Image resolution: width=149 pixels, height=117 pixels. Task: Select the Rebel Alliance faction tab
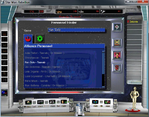(x=28, y=39)
